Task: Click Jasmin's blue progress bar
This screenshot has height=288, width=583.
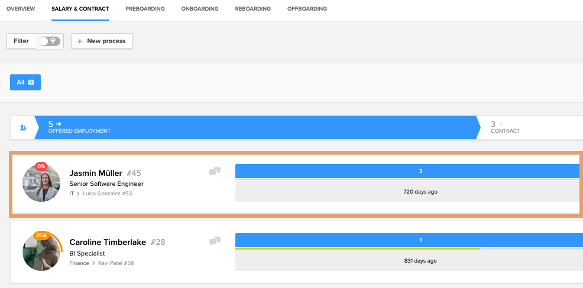Action: [x=407, y=171]
